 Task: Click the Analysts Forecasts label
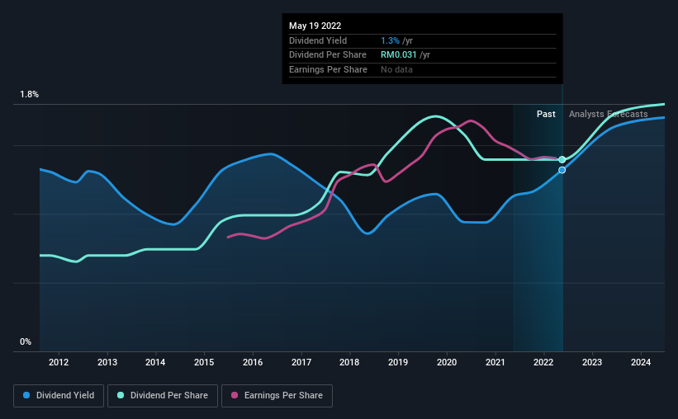pos(609,114)
